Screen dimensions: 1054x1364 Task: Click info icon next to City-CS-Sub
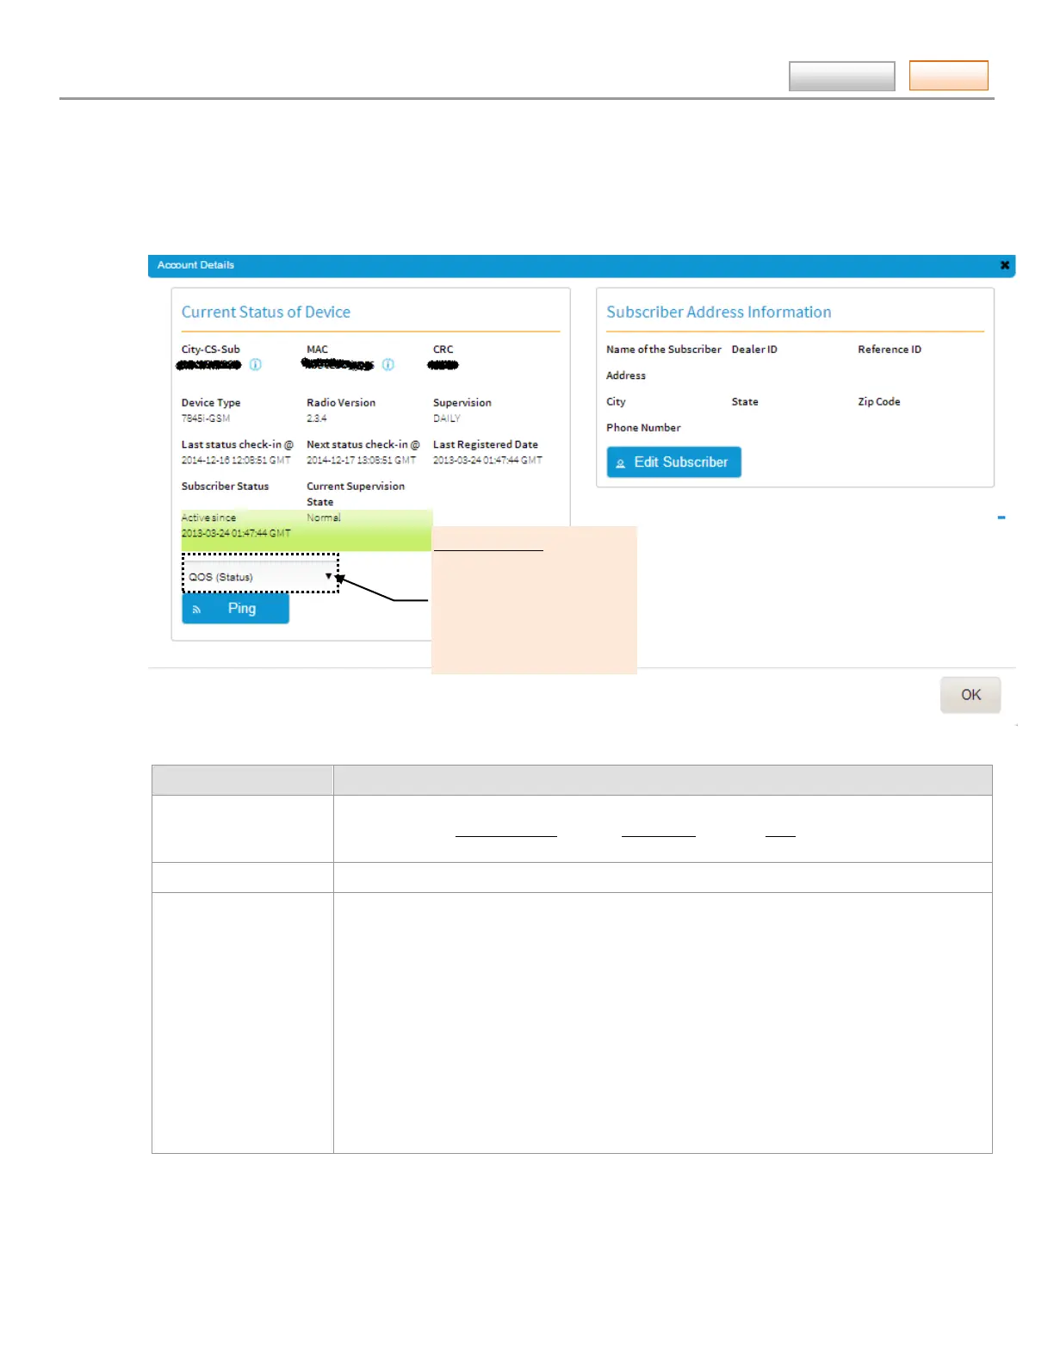pyautogui.click(x=256, y=365)
